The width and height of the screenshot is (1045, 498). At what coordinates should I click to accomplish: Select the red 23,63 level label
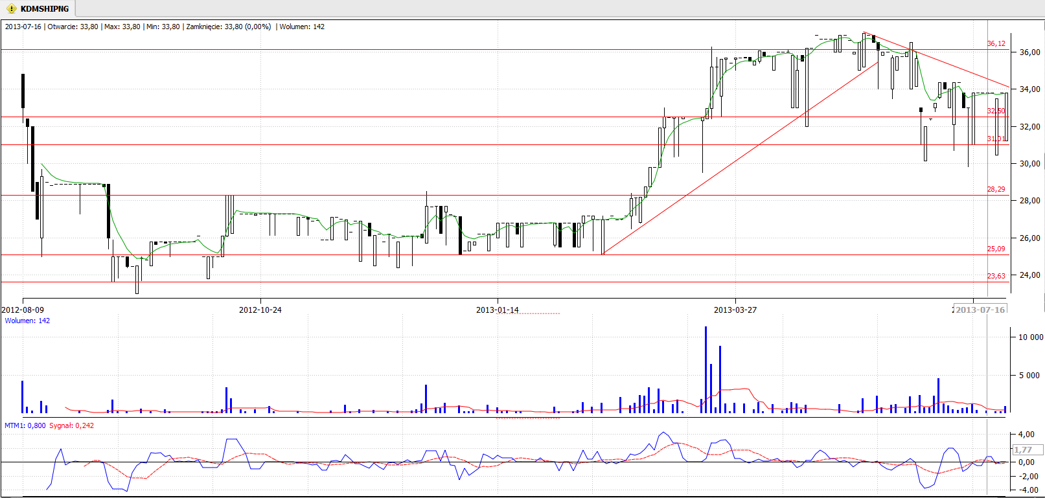(x=996, y=276)
